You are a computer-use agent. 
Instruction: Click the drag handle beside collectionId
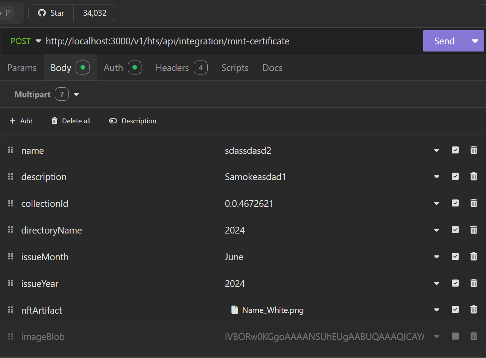click(x=11, y=203)
